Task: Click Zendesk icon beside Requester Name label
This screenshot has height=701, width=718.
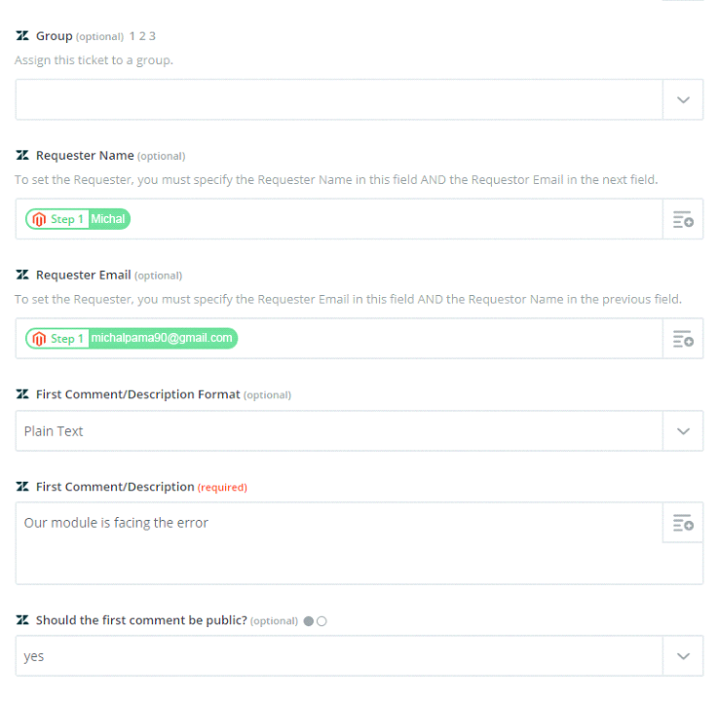Action: click(x=22, y=156)
